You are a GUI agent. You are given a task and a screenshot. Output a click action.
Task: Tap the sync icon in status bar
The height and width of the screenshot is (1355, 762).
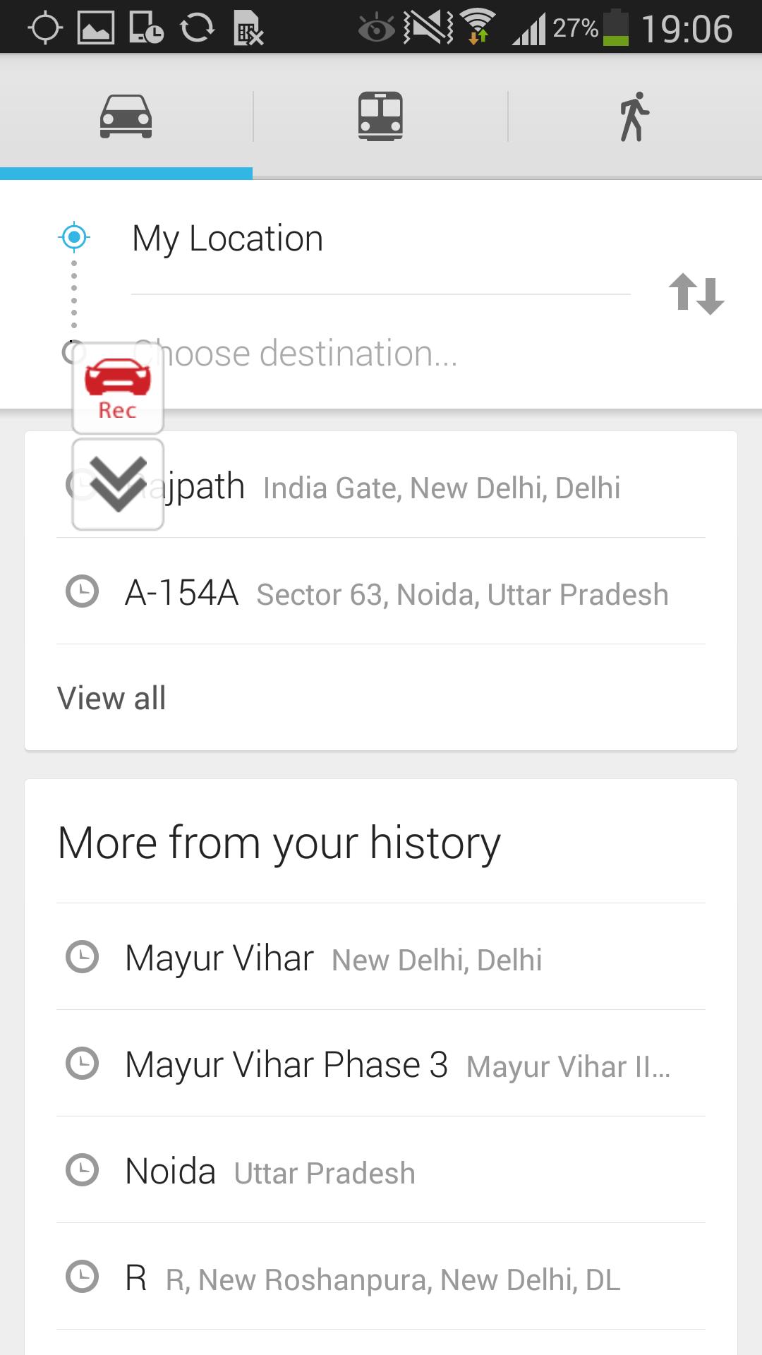(x=198, y=28)
